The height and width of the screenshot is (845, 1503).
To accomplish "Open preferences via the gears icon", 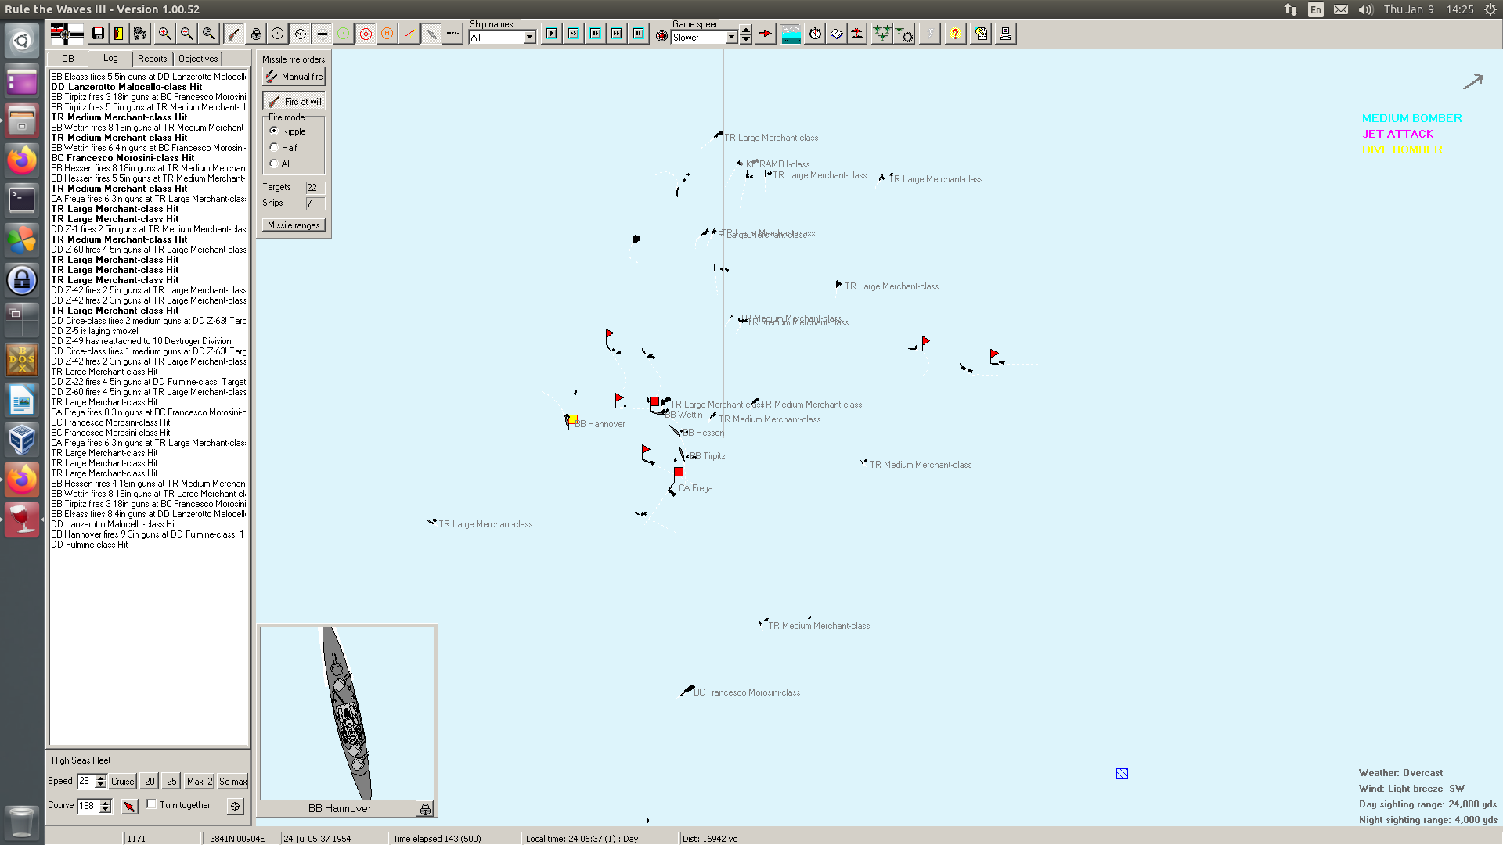I will tap(140, 34).
